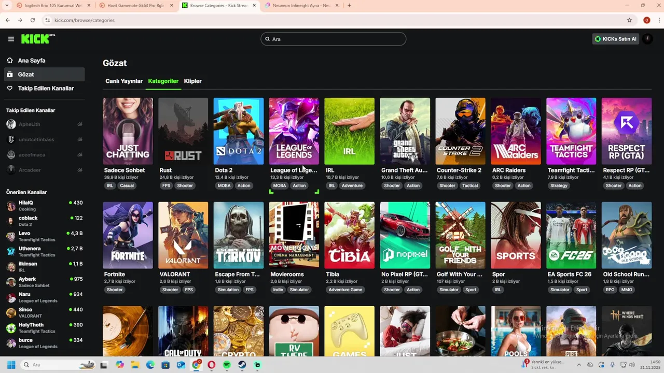Click the browser address bar URL

[84, 20]
